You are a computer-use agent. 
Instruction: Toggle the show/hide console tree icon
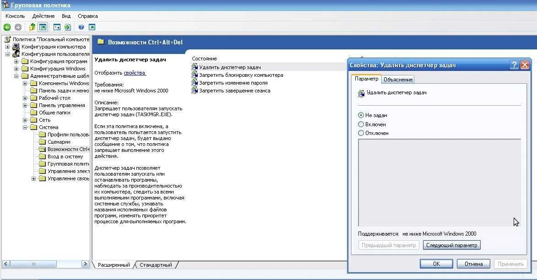click(x=43, y=27)
